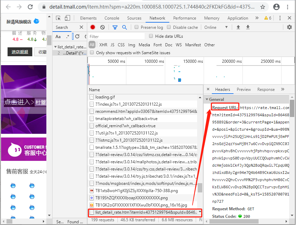Screen dimensions: 296x225
Task: Select recommend.htm request row
Action: [143, 111]
